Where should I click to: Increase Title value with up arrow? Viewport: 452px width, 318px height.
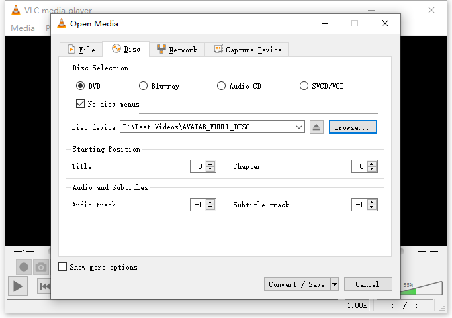coord(210,164)
